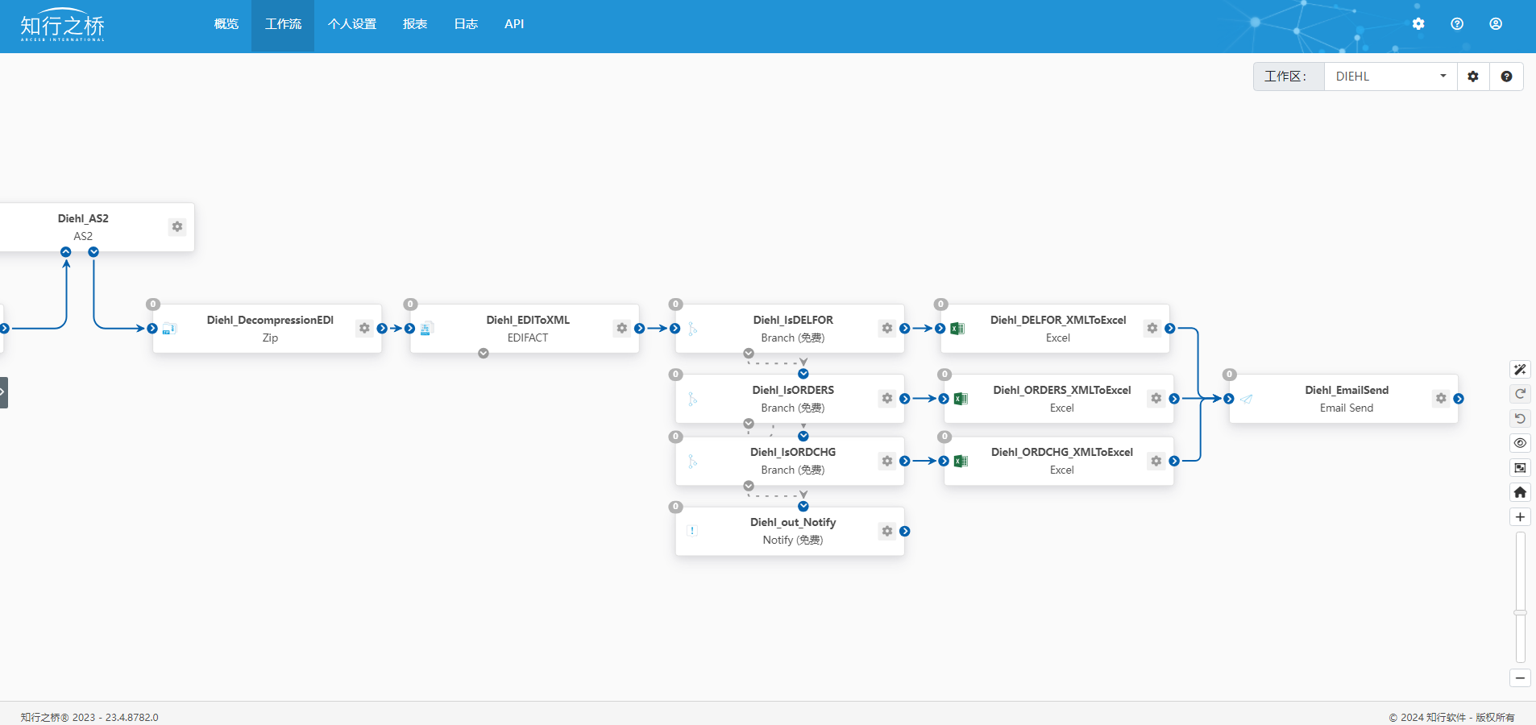Click notify icon on Diehl_out_Notify

tap(692, 531)
